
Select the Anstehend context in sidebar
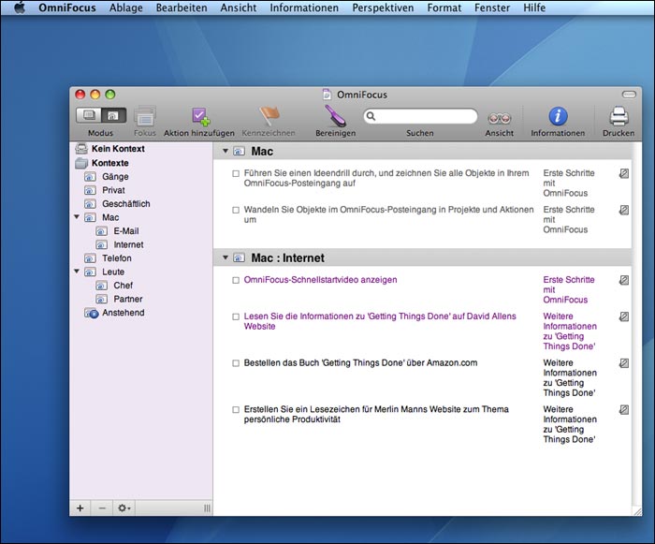(123, 313)
